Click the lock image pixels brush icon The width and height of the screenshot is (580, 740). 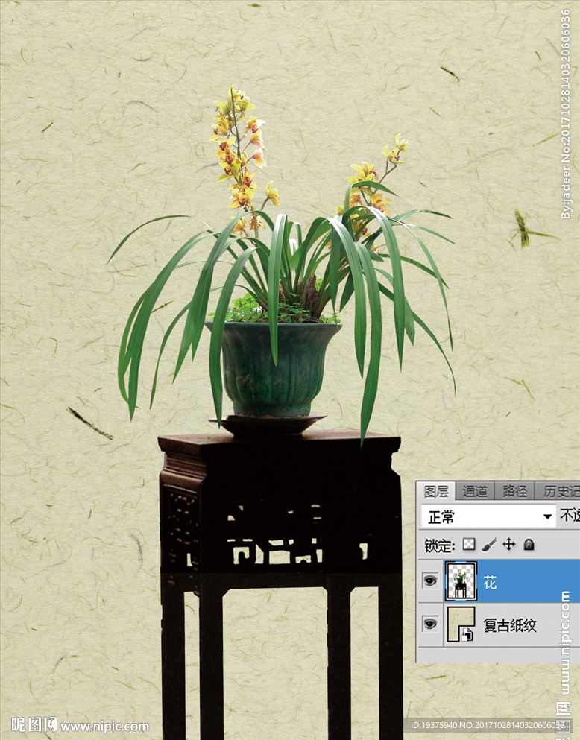pos(489,545)
